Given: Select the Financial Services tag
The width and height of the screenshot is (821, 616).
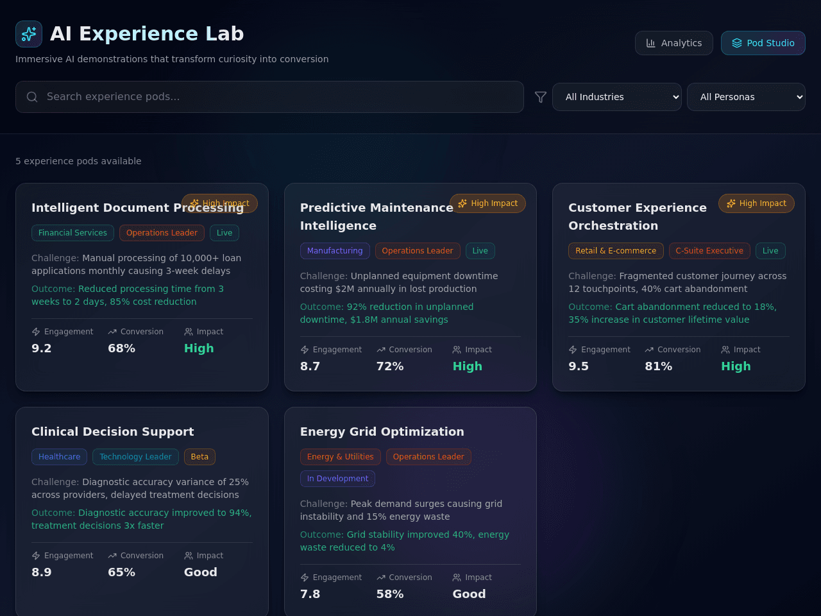Looking at the screenshot, I should coord(72,233).
